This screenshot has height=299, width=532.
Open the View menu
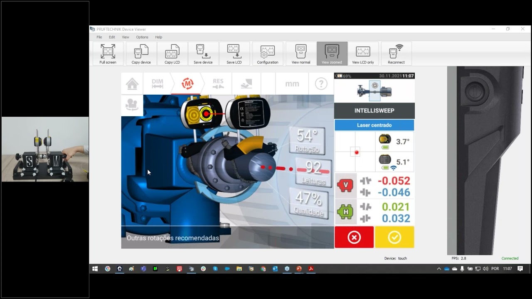125,37
